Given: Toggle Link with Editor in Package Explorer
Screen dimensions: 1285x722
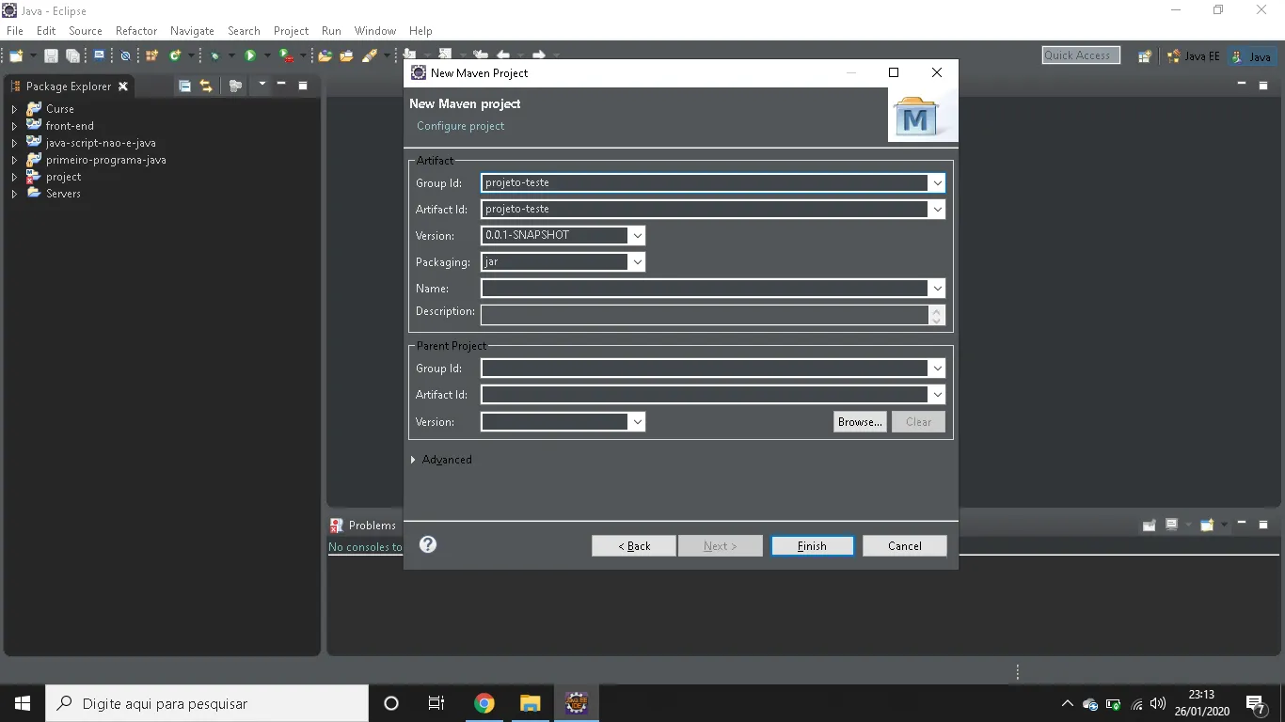Looking at the screenshot, I should tap(206, 86).
